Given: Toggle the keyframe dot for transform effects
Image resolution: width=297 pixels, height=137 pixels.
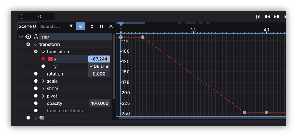Looking at the screenshot, I should pos(36,111).
